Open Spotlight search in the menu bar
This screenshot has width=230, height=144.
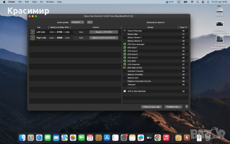pos(198,2)
